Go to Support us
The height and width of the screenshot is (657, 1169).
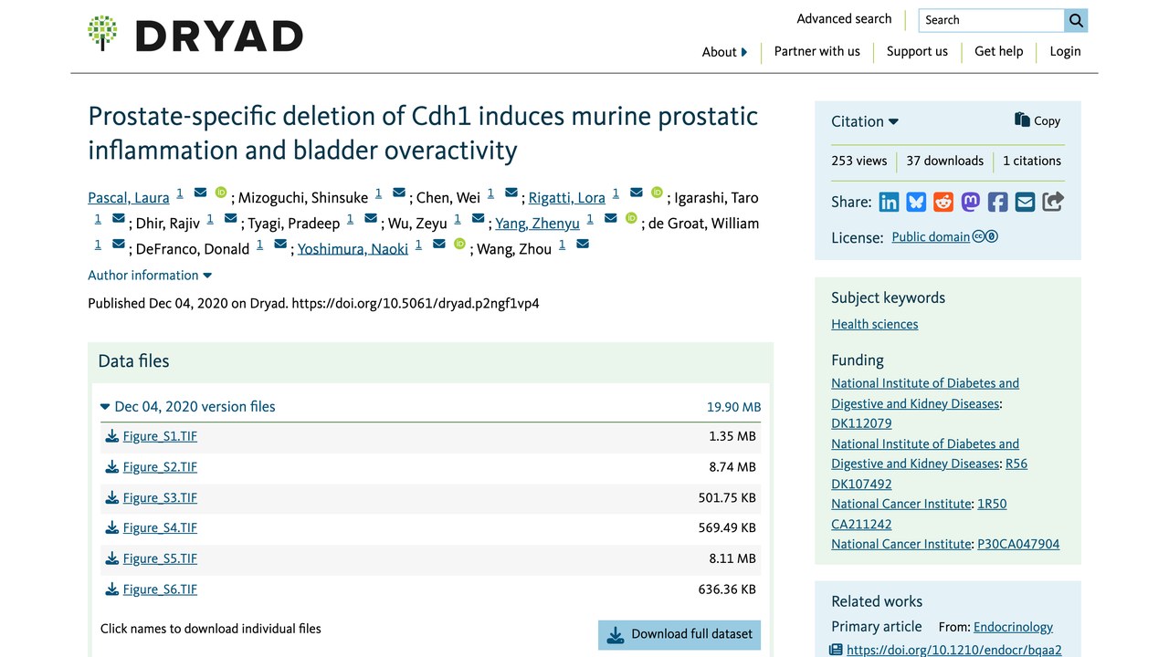pyautogui.click(x=917, y=51)
